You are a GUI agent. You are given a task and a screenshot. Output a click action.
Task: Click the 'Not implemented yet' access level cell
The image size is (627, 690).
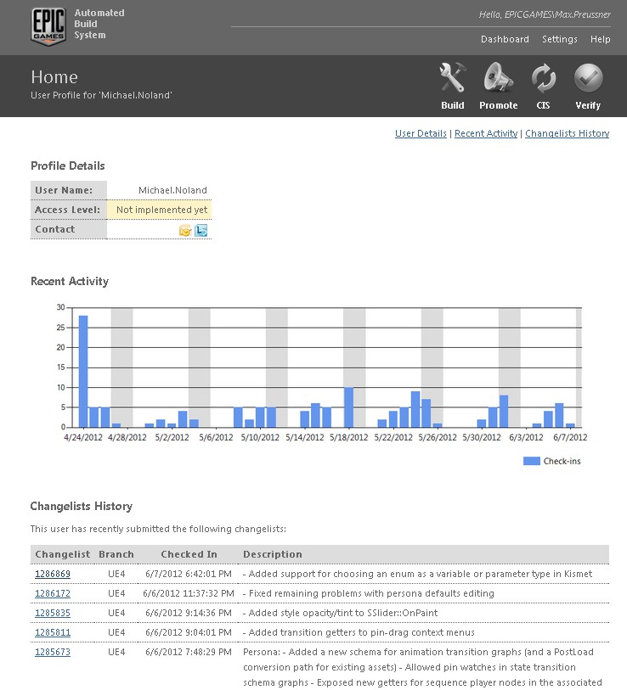tap(160, 210)
